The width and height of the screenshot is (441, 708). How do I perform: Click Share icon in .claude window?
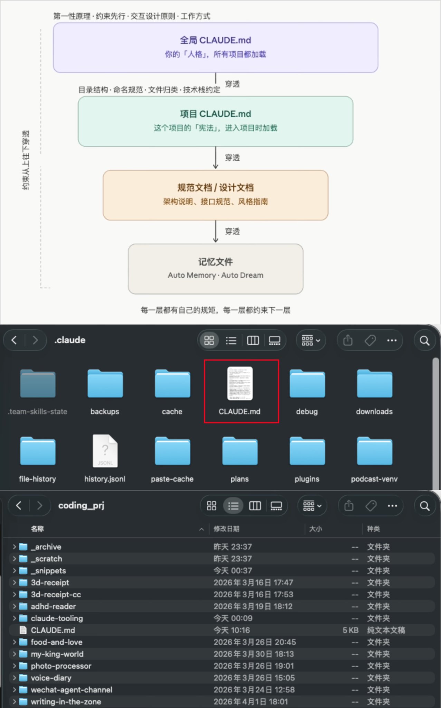(x=348, y=341)
